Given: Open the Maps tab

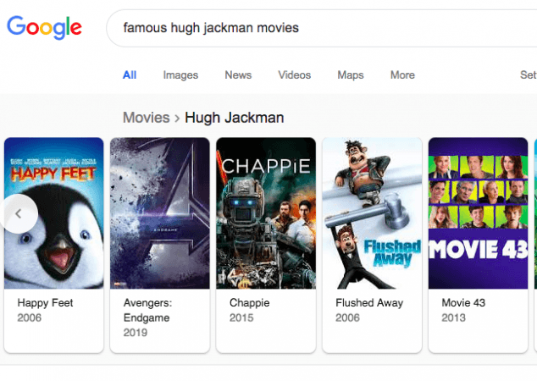Looking at the screenshot, I should point(351,75).
